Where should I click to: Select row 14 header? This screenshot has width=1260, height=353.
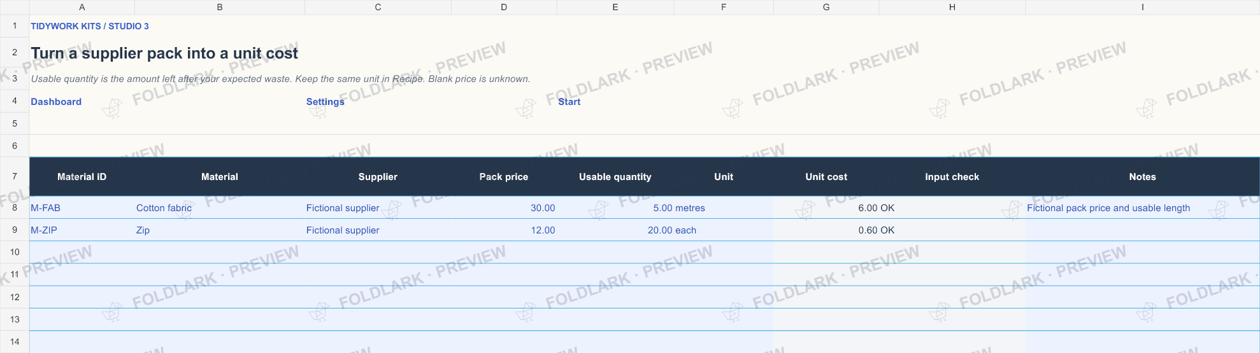[x=15, y=342]
